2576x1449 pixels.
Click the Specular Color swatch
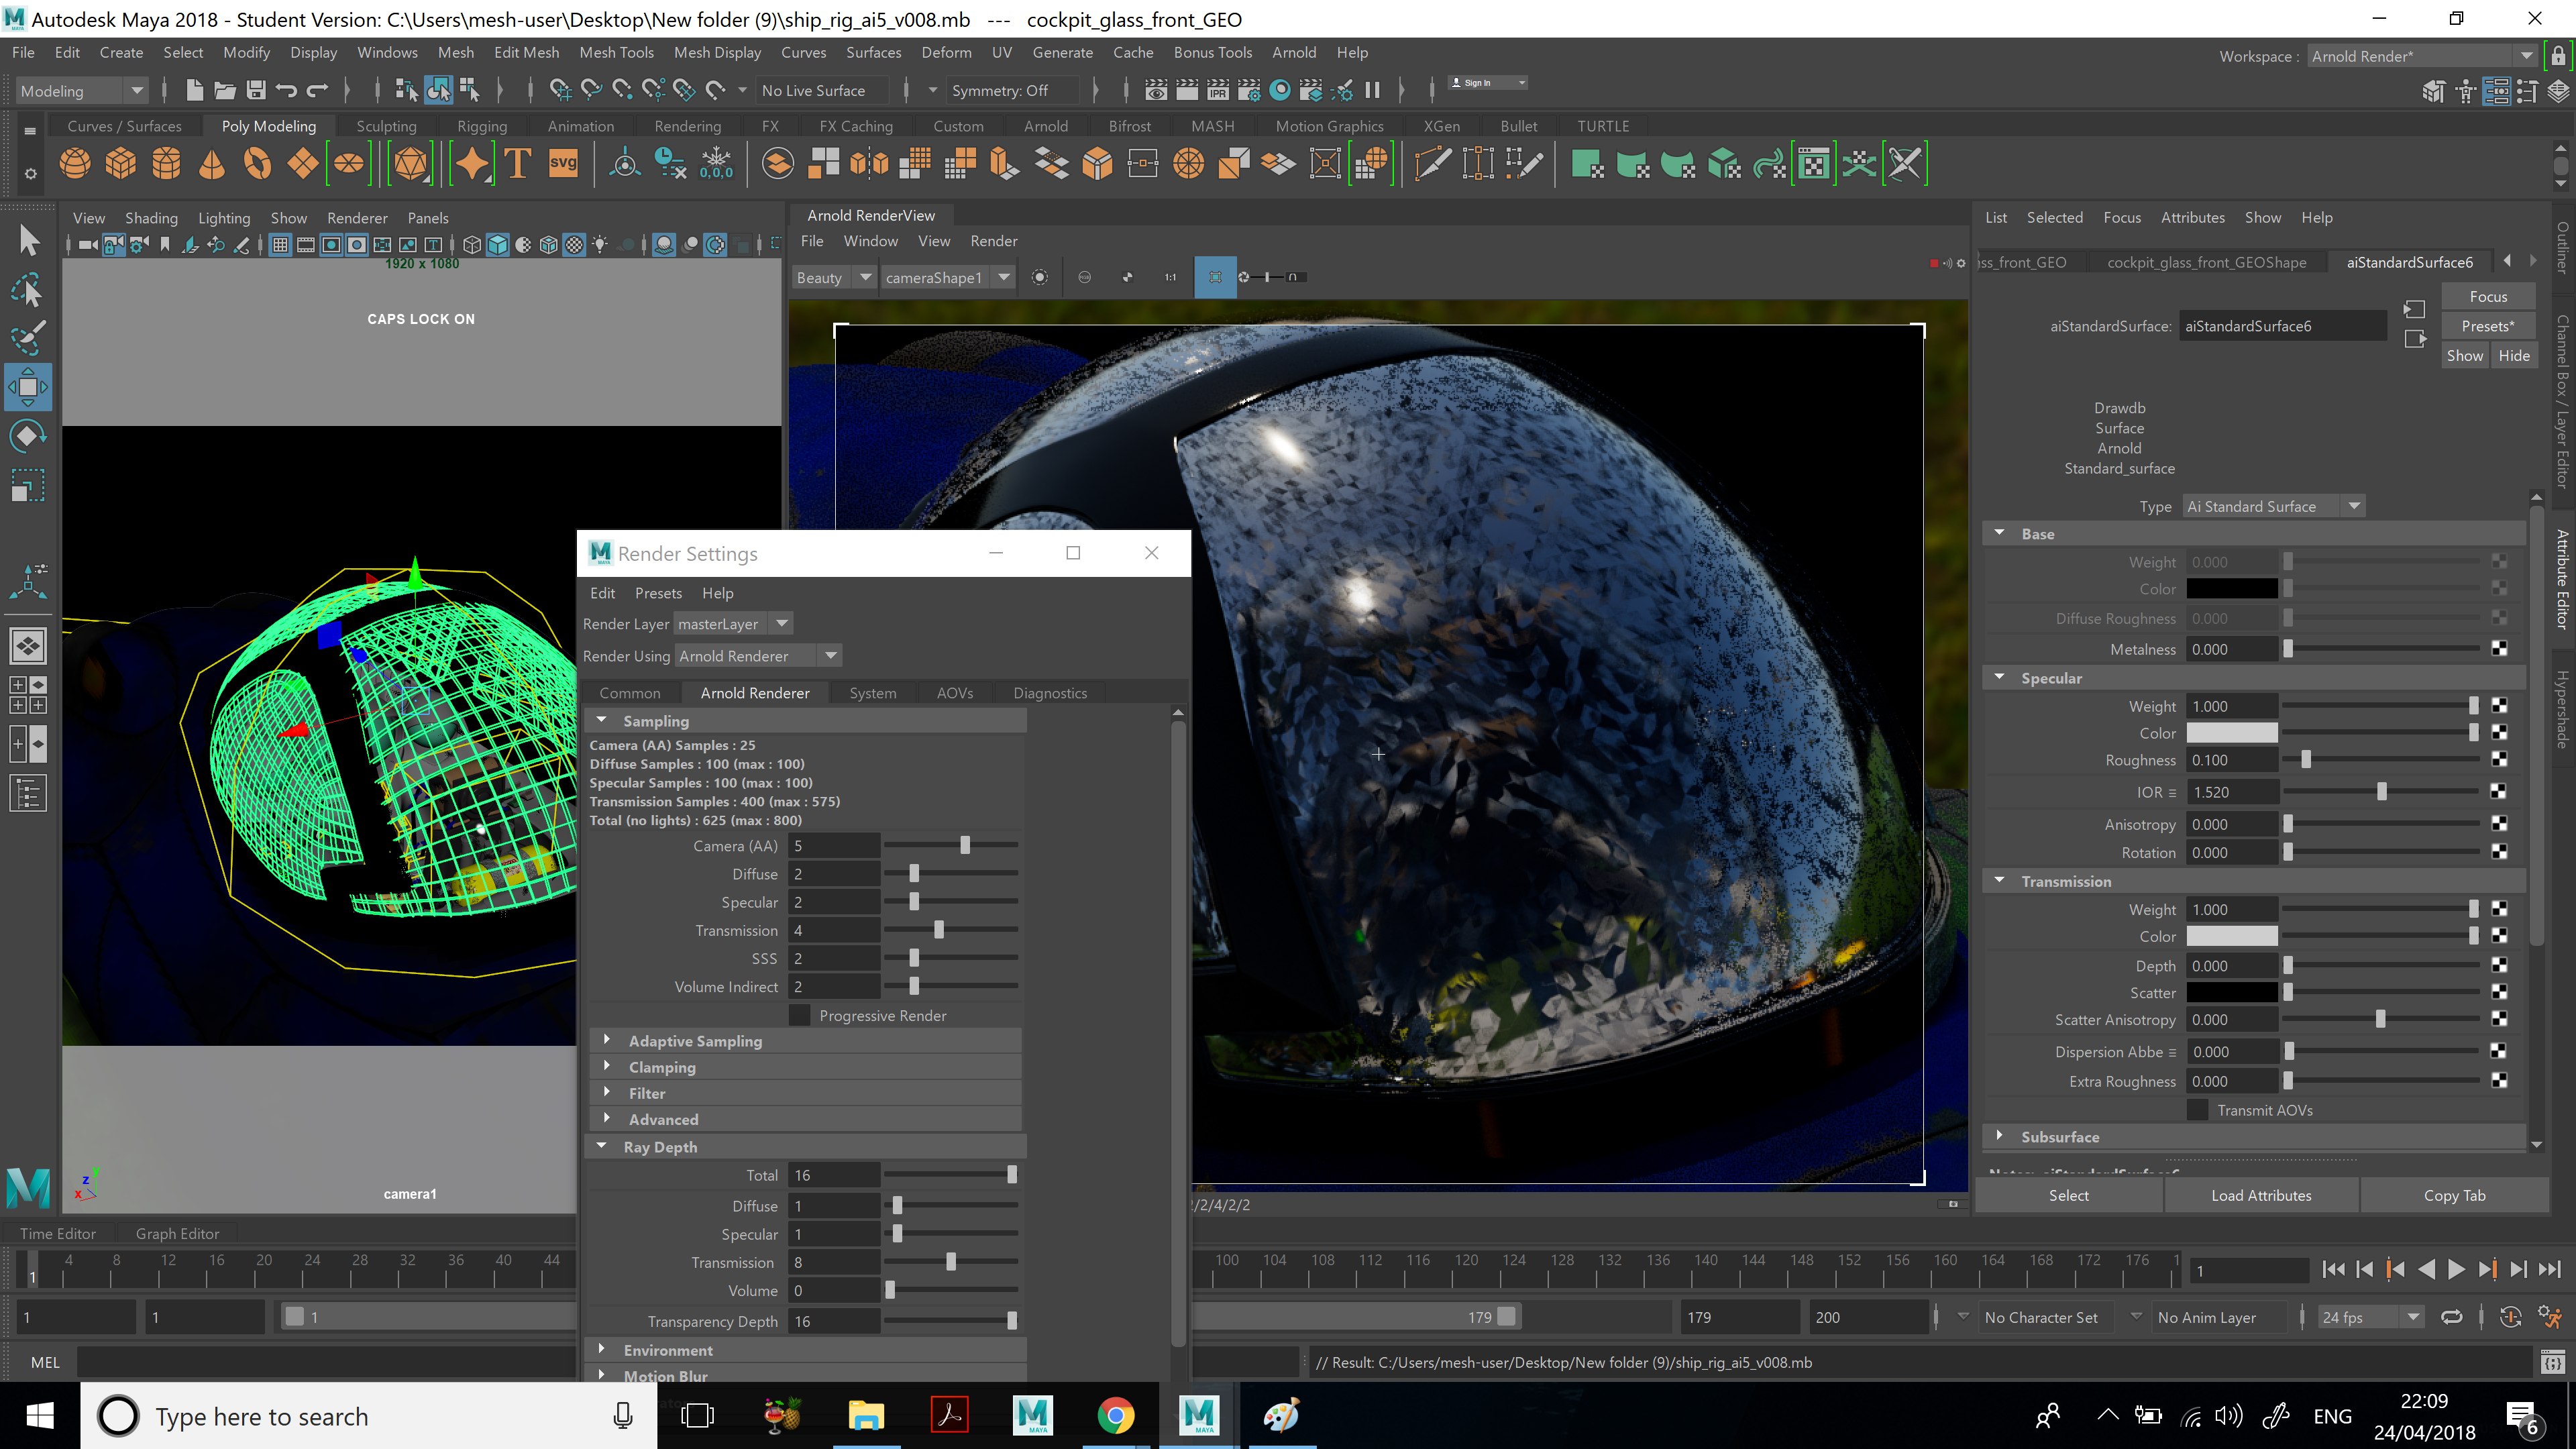tap(2231, 733)
